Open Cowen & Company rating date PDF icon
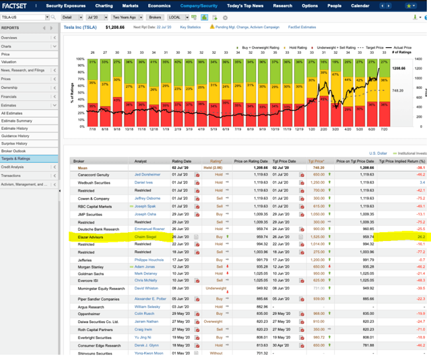The width and height of the screenshot is (431, 356). (x=197, y=199)
